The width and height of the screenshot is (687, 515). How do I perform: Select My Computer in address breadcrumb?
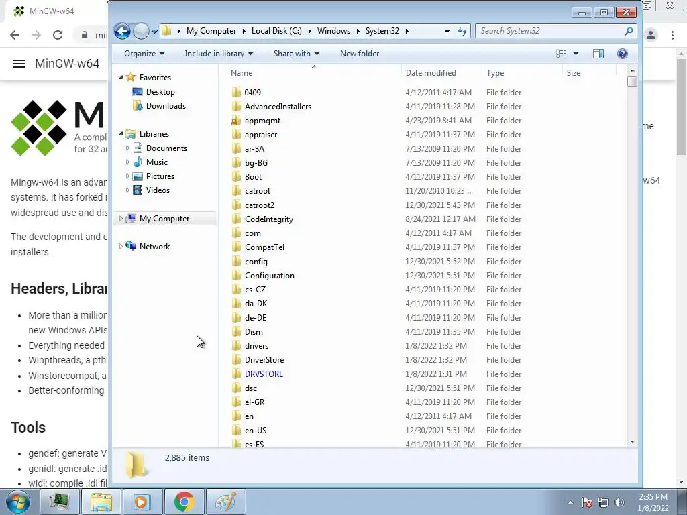coord(211,31)
